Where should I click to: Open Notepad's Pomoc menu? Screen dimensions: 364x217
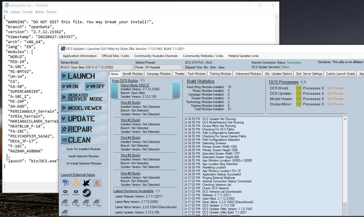tap(51, 12)
